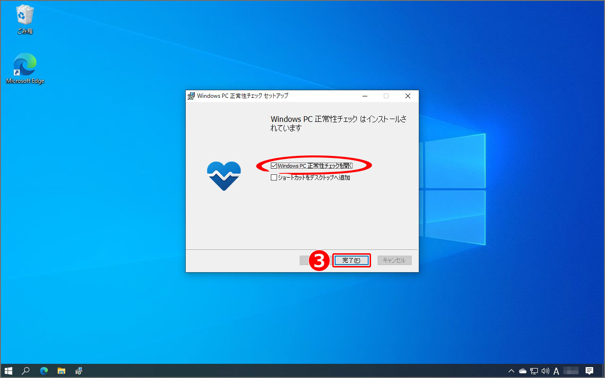
Task: Open taskbar search magnifier
Action: click(x=26, y=371)
